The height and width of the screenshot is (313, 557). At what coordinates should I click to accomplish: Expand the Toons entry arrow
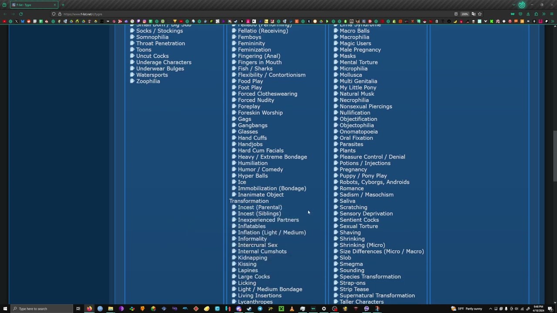(132, 50)
